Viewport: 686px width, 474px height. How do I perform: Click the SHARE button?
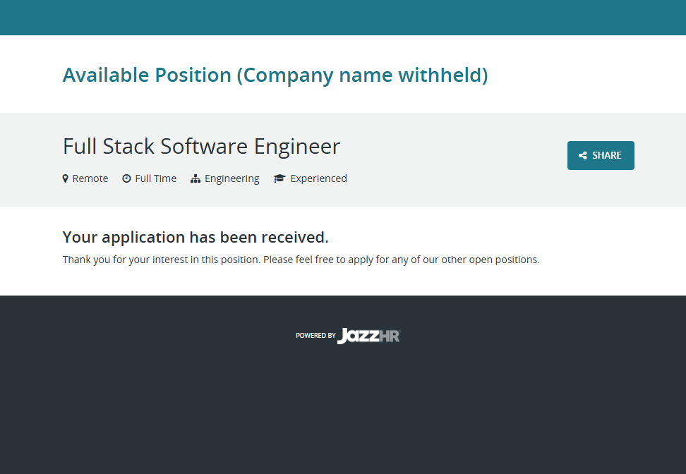[x=601, y=155]
